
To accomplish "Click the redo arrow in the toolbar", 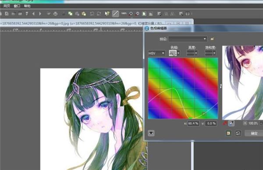I will (x=99, y=14).
